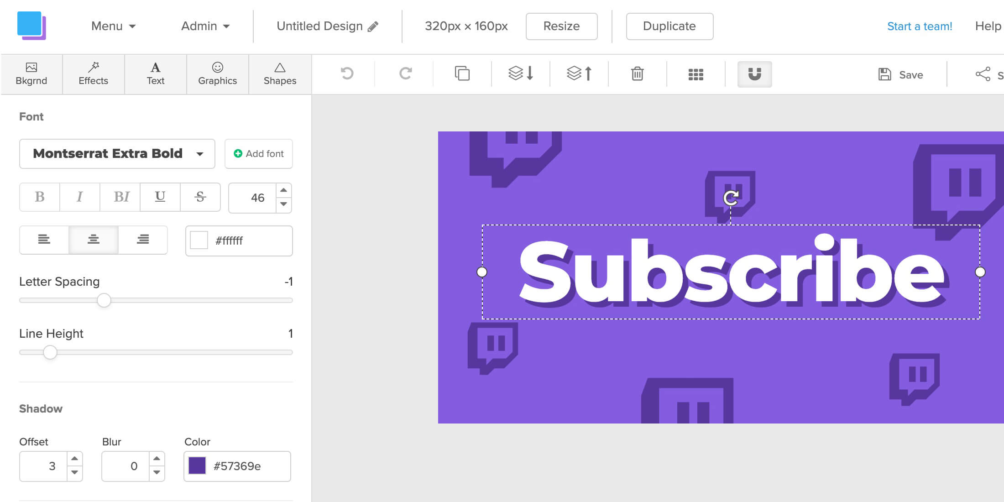Image resolution: width=1004 pixels, height=502 pixels.
Task: Switch to the Text tab
Action: click(x=156, y=74)
